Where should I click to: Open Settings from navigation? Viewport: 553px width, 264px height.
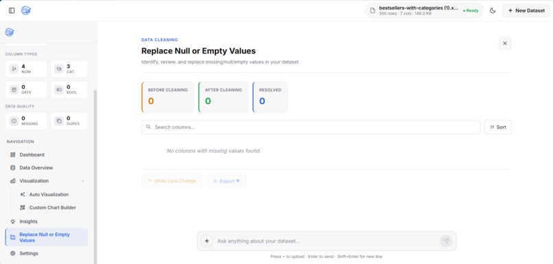(47, 254)
